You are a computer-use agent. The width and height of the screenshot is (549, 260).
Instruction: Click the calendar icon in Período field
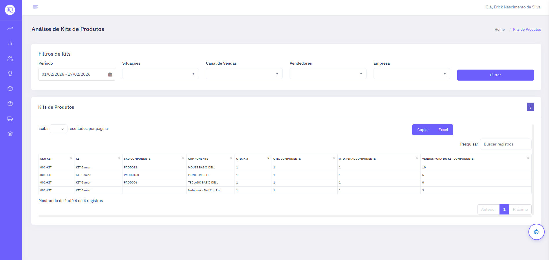110,74
